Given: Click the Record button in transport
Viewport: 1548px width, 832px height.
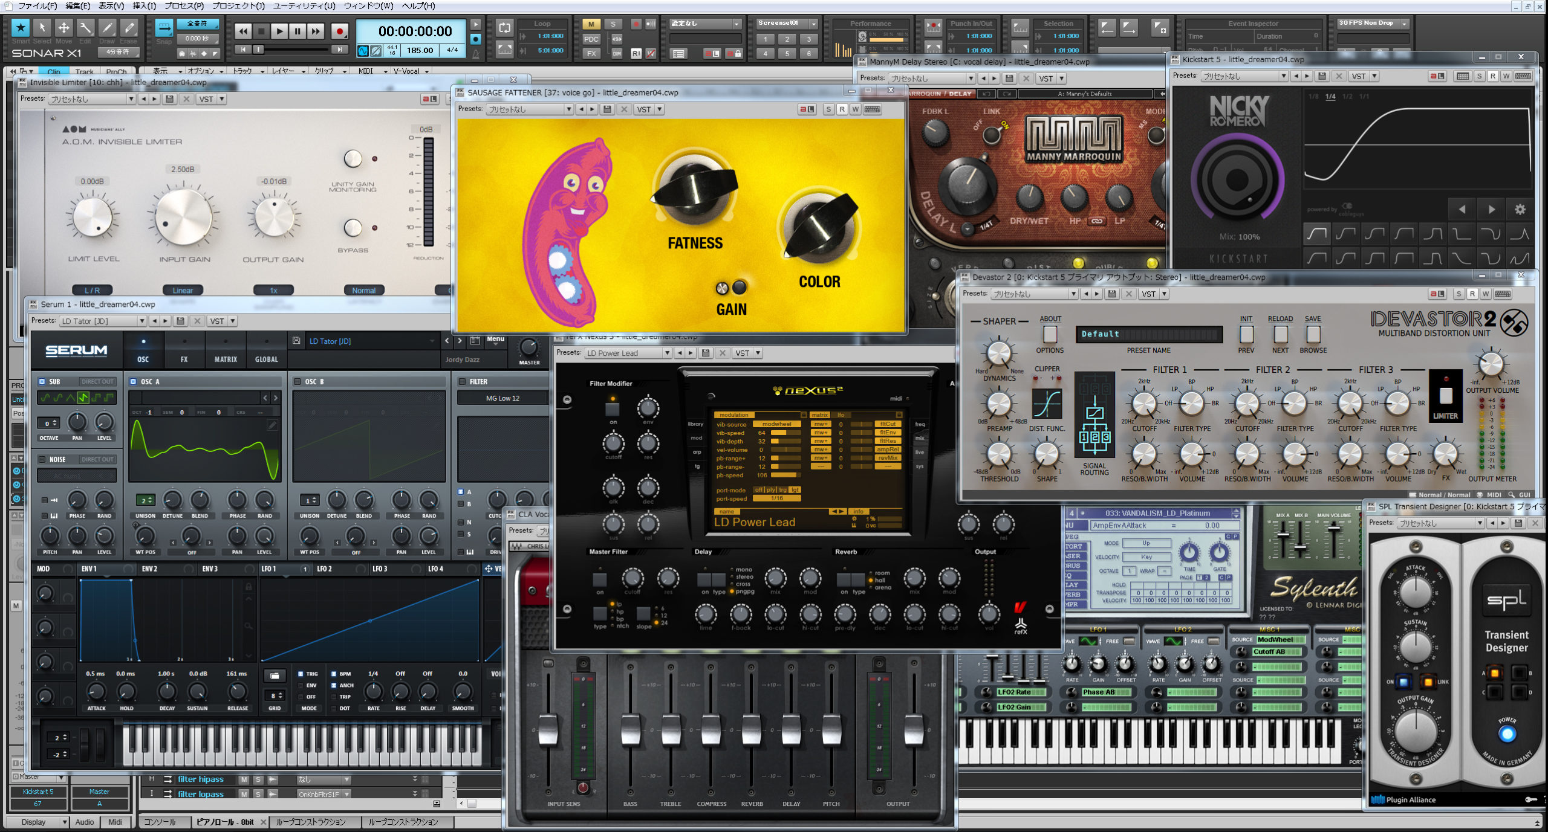Looking at the screenshot, I should [x=340, y=31].
